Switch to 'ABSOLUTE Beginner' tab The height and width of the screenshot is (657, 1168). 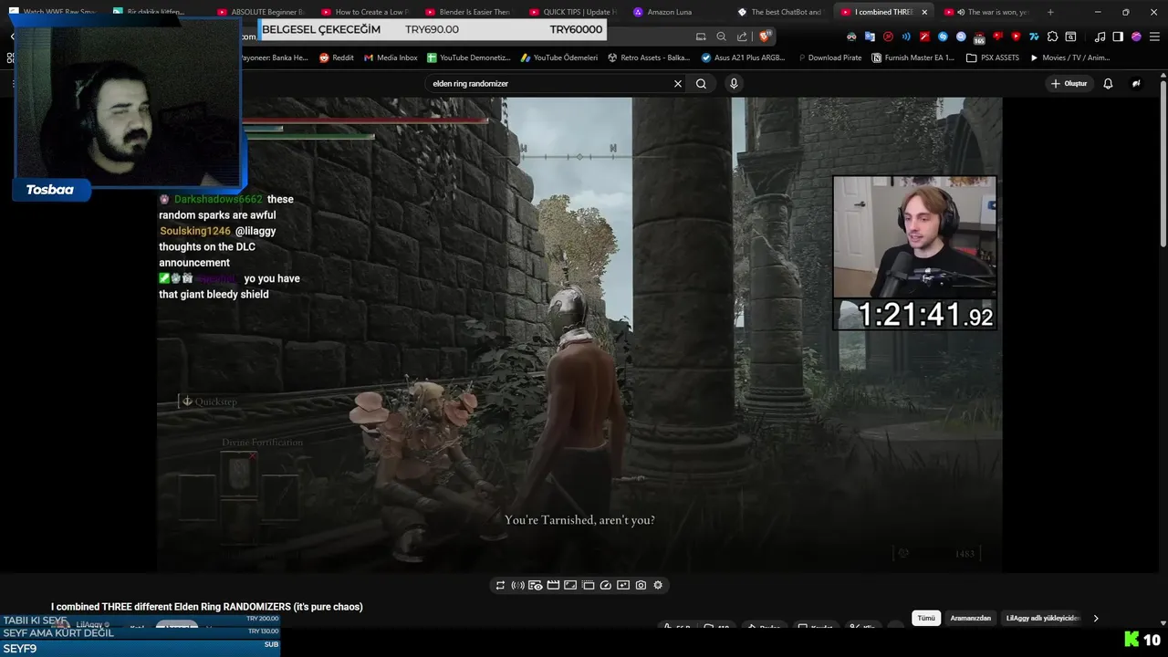click(260, 12)
